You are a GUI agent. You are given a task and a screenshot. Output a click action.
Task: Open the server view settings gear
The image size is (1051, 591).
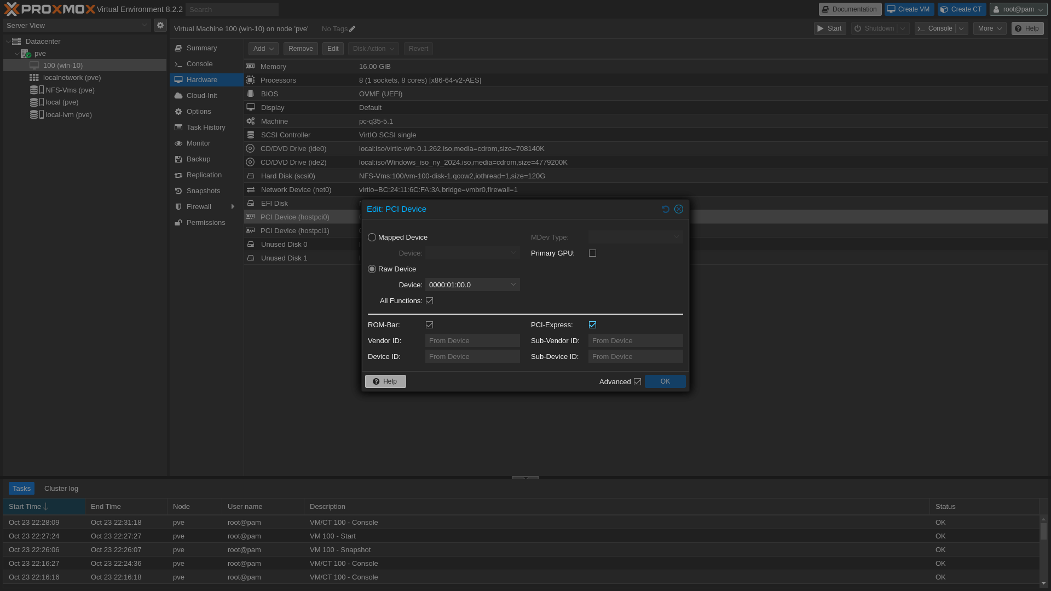click(x=160, y=25)
